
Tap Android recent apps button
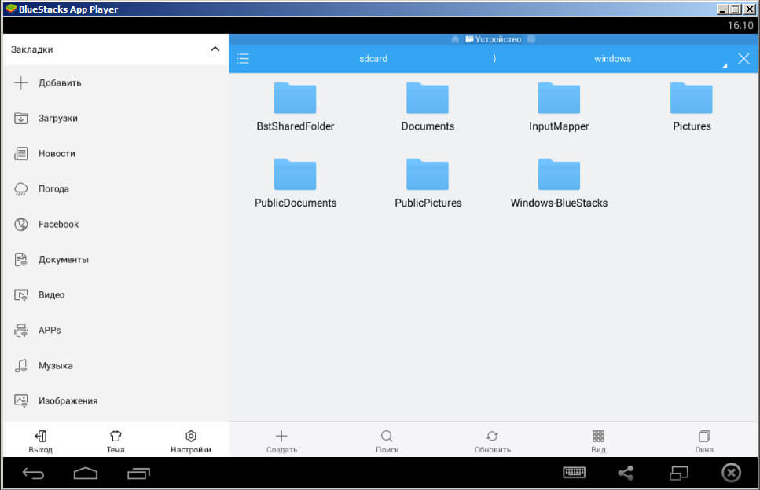[x=138, y=473]
